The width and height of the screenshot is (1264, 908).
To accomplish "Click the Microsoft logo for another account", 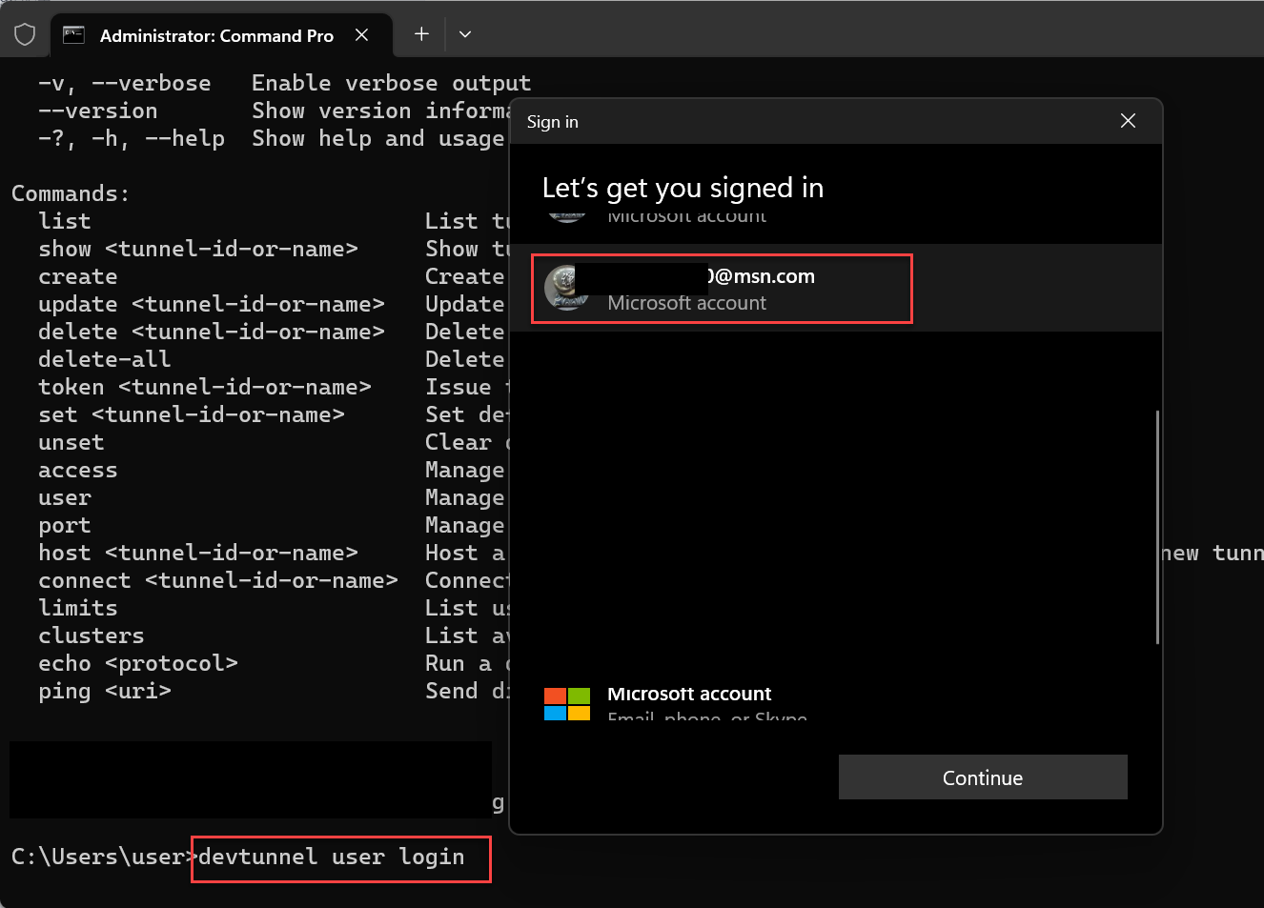I will click(567, 704).
